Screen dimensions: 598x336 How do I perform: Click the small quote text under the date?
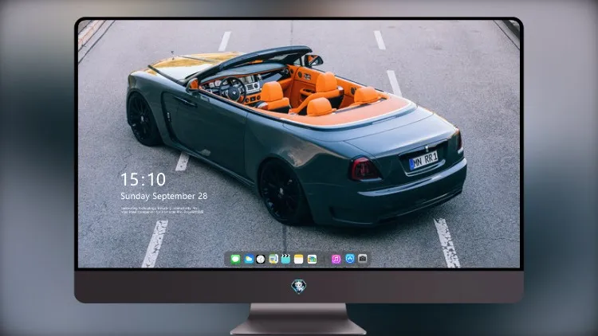[162, 210]
